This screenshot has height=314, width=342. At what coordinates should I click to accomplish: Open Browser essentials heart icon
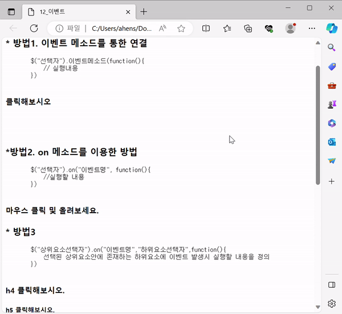tap(268, 28)
